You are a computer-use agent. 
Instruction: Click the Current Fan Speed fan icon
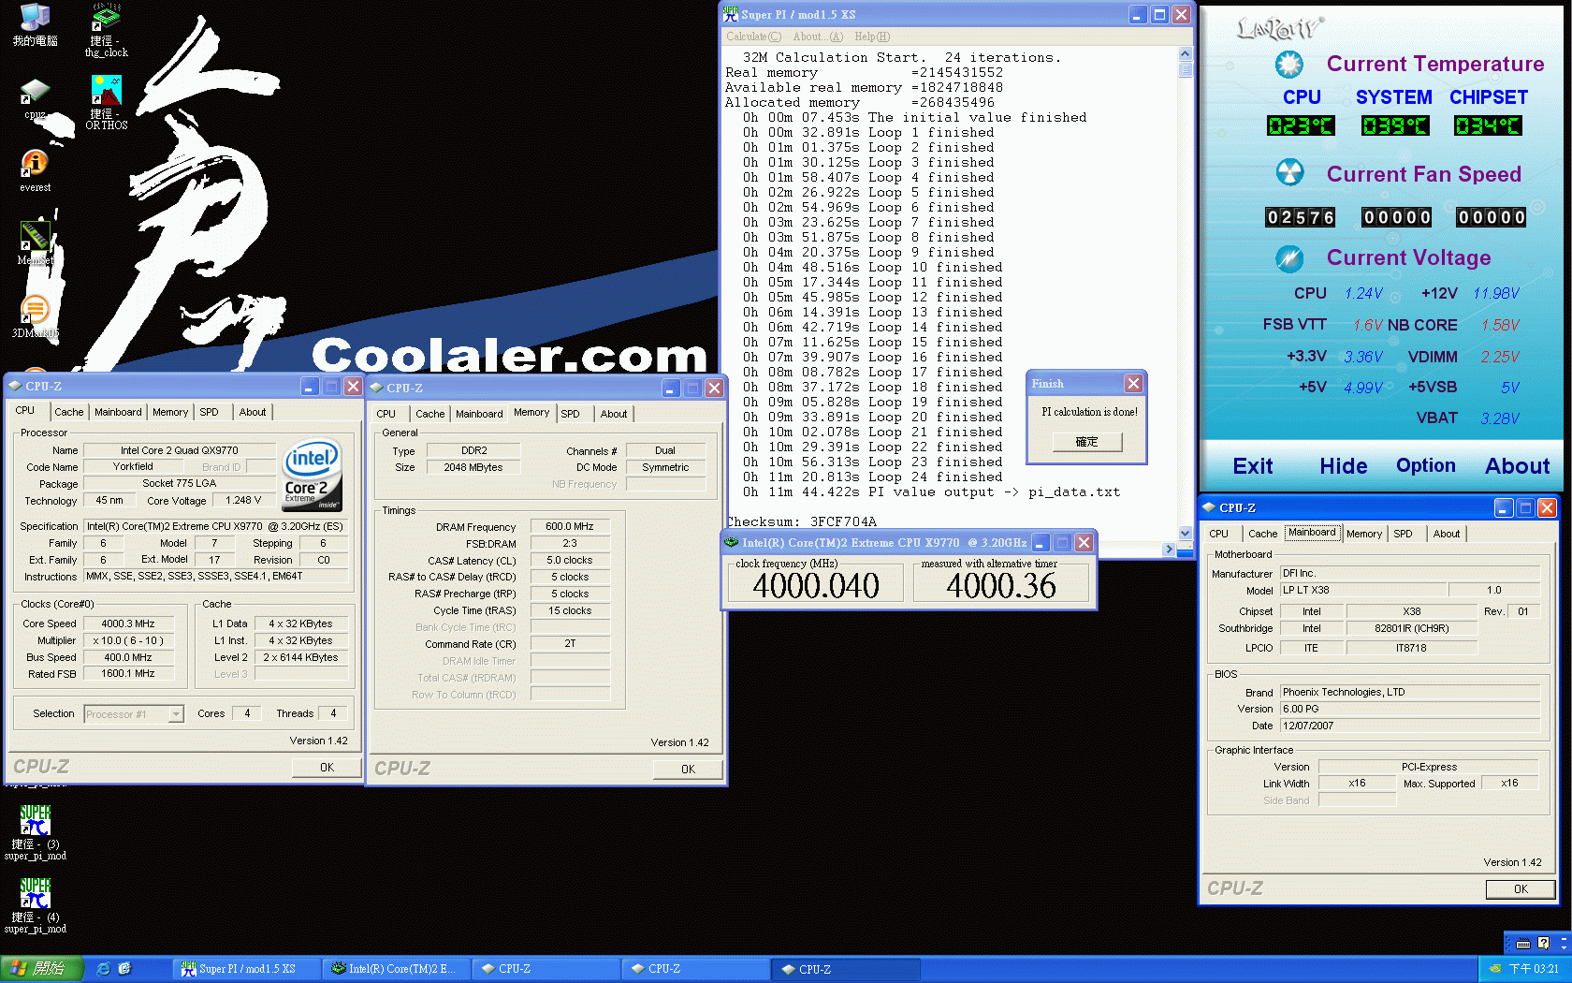tap(1289, 173)
